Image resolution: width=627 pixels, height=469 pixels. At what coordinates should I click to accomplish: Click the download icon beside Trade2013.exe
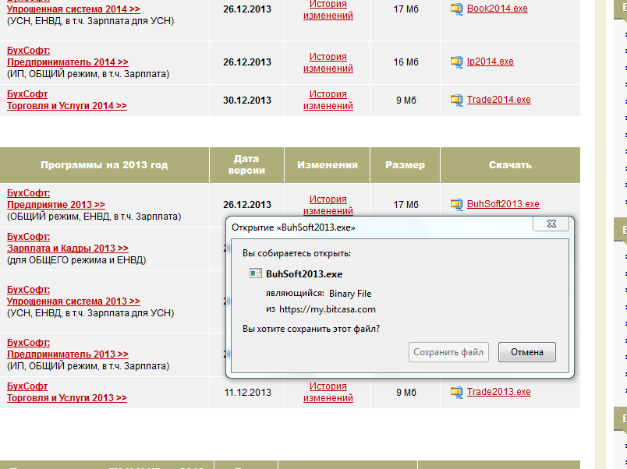point(456,393)
